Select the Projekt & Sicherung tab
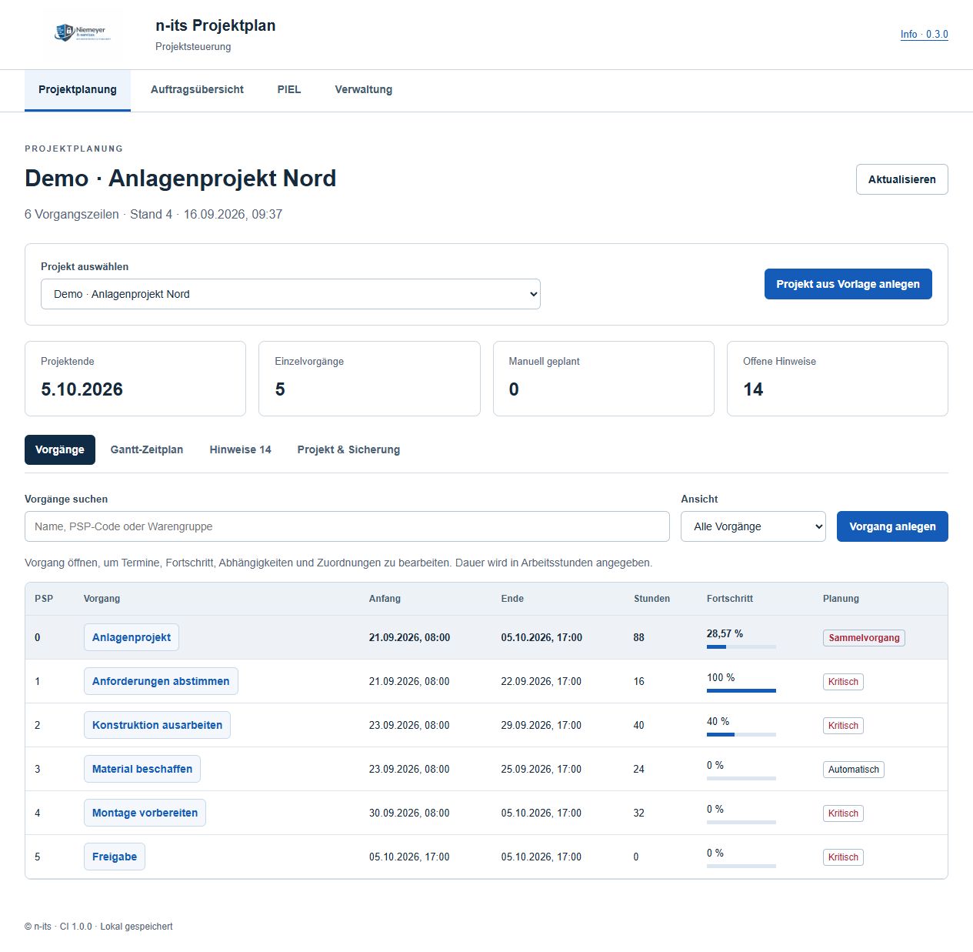The image size is (973, 952). pos(348,449)
